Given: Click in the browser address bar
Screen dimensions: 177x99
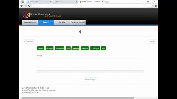Looking at the screenshot, I should click(93, 6).
